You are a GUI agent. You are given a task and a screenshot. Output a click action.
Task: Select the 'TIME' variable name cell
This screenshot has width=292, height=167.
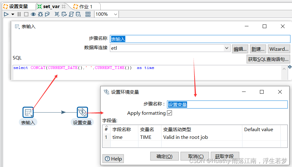click(x=150, y=137)
